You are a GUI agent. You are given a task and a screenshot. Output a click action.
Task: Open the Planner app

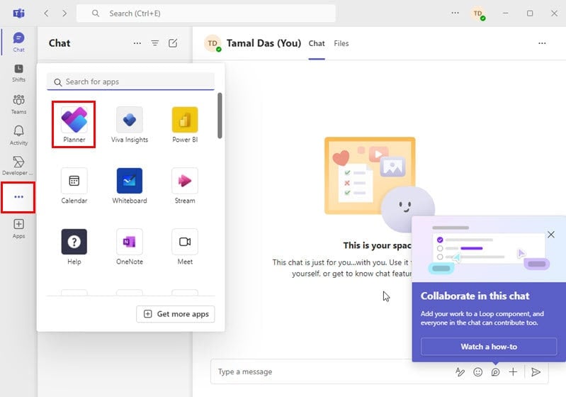(x=74, y=124)
